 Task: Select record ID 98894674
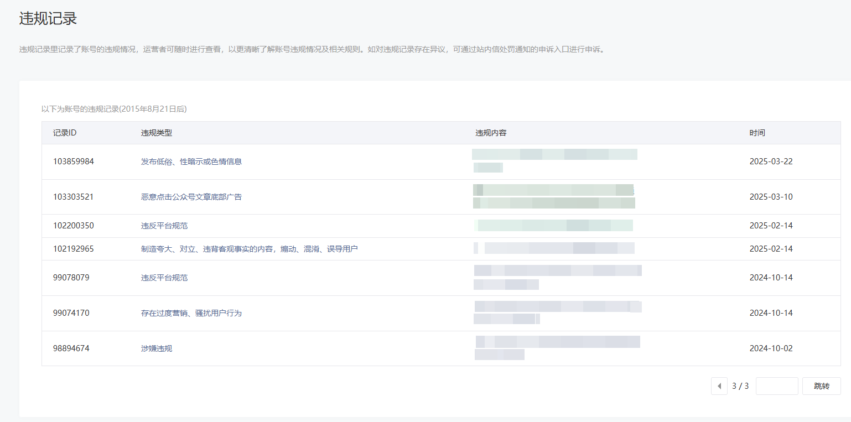point(71,348)
